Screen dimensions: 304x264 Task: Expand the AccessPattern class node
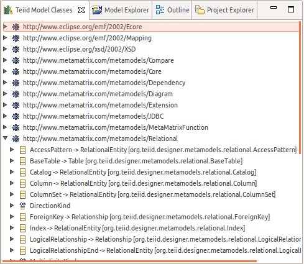point(12,150)
